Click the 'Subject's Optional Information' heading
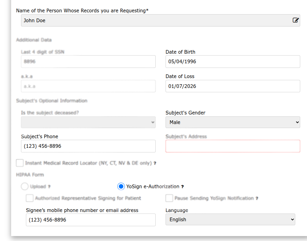The height and width of the screenshot is (241, 307). [x=52, y=101]
